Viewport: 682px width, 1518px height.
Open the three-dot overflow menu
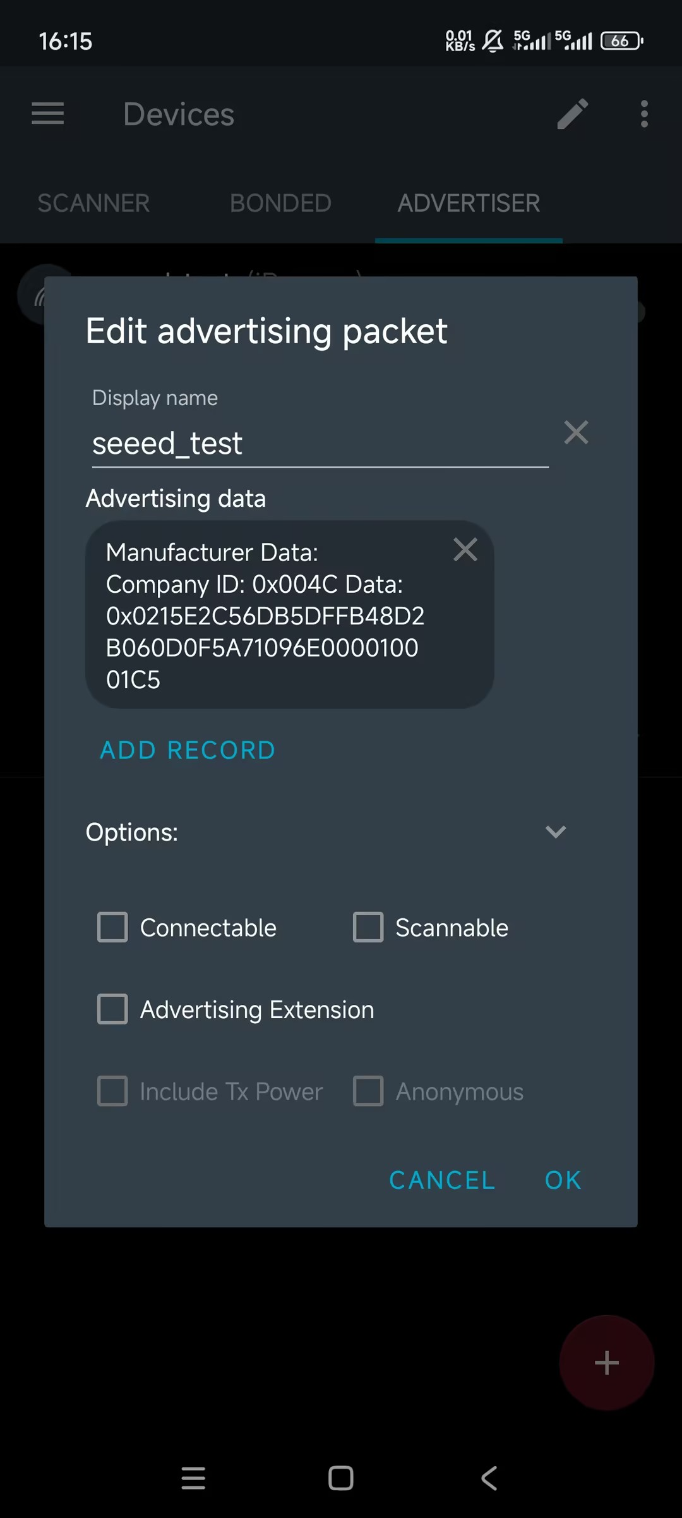(x=644, y=114)
